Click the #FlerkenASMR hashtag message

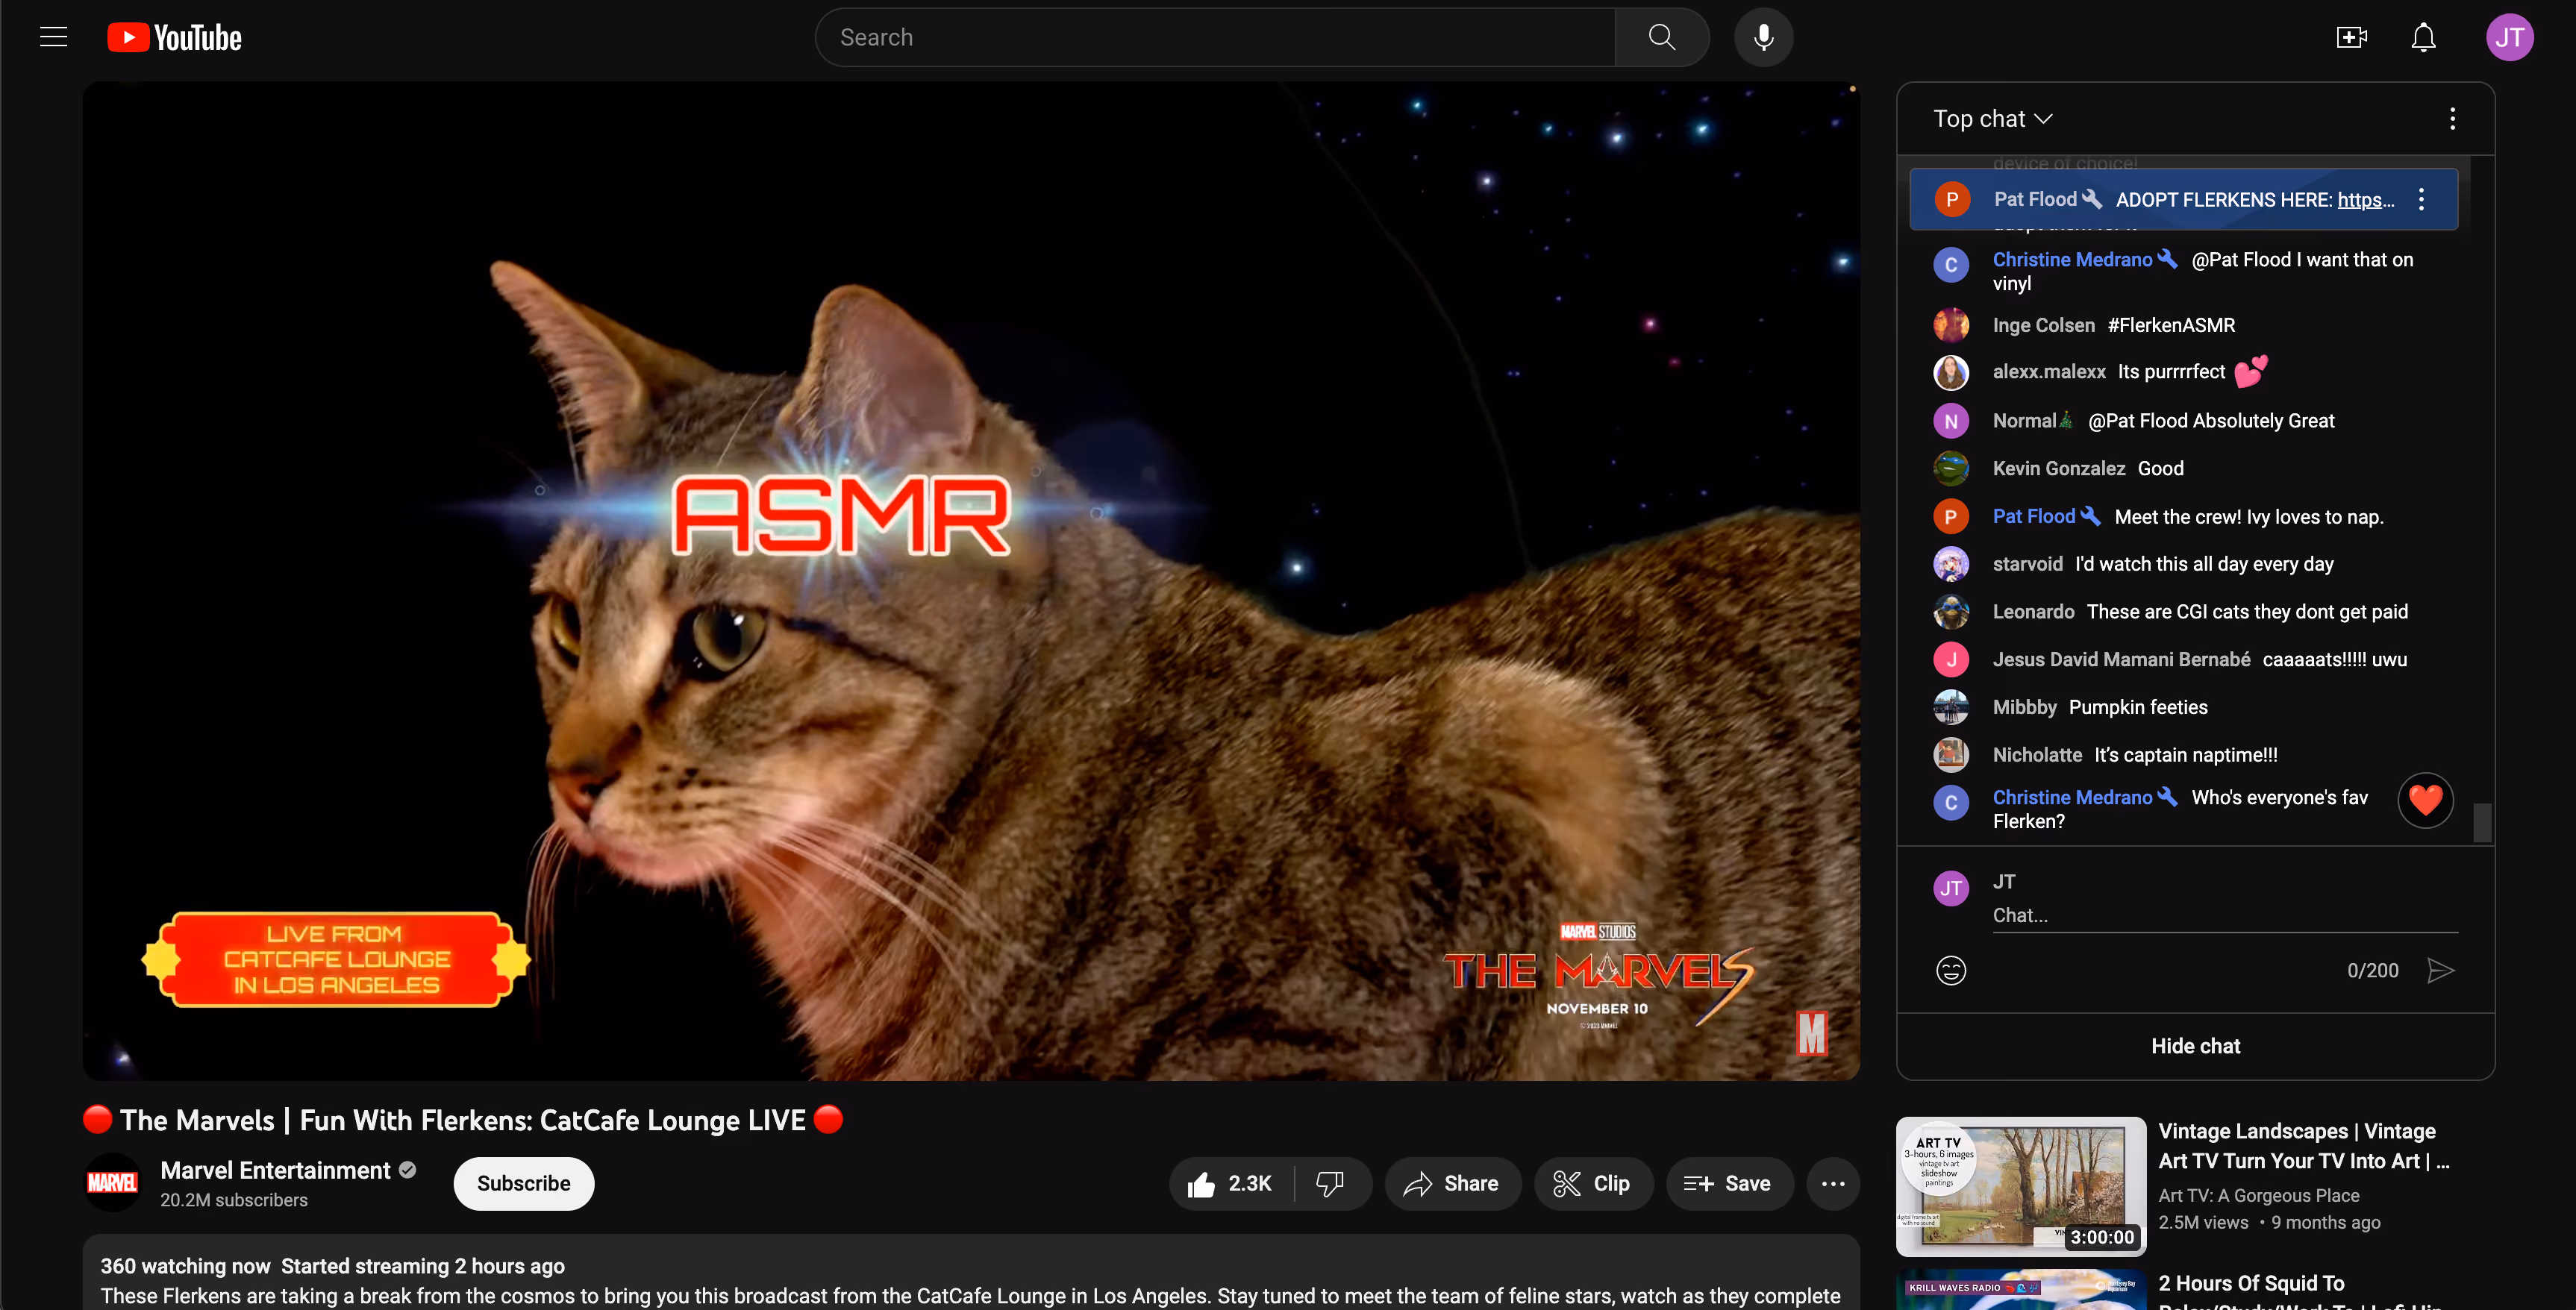point(2171,326)
